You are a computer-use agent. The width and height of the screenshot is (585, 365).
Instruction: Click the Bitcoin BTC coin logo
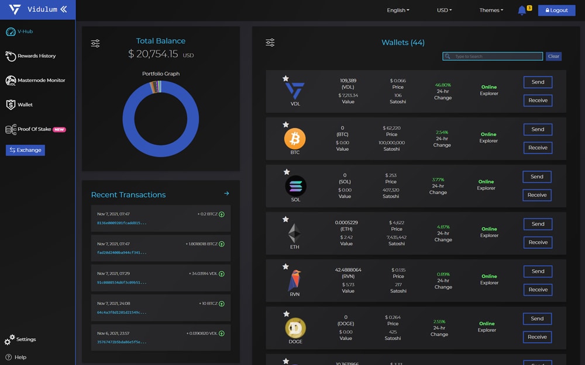click(295, 138)
